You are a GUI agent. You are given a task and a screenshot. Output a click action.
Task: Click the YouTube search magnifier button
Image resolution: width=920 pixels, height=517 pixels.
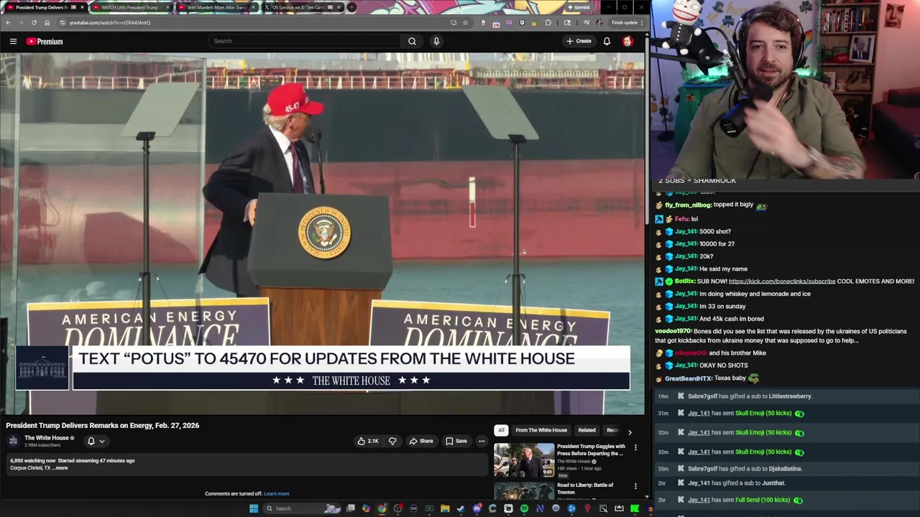tap(412, 41)
